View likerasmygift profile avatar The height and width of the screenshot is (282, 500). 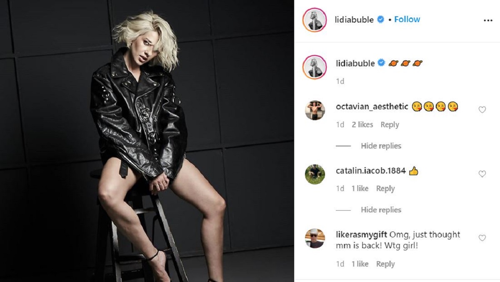(315, 238)
